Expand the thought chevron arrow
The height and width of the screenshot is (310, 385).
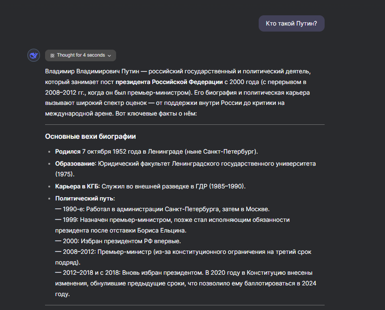[x=109, y=56]
